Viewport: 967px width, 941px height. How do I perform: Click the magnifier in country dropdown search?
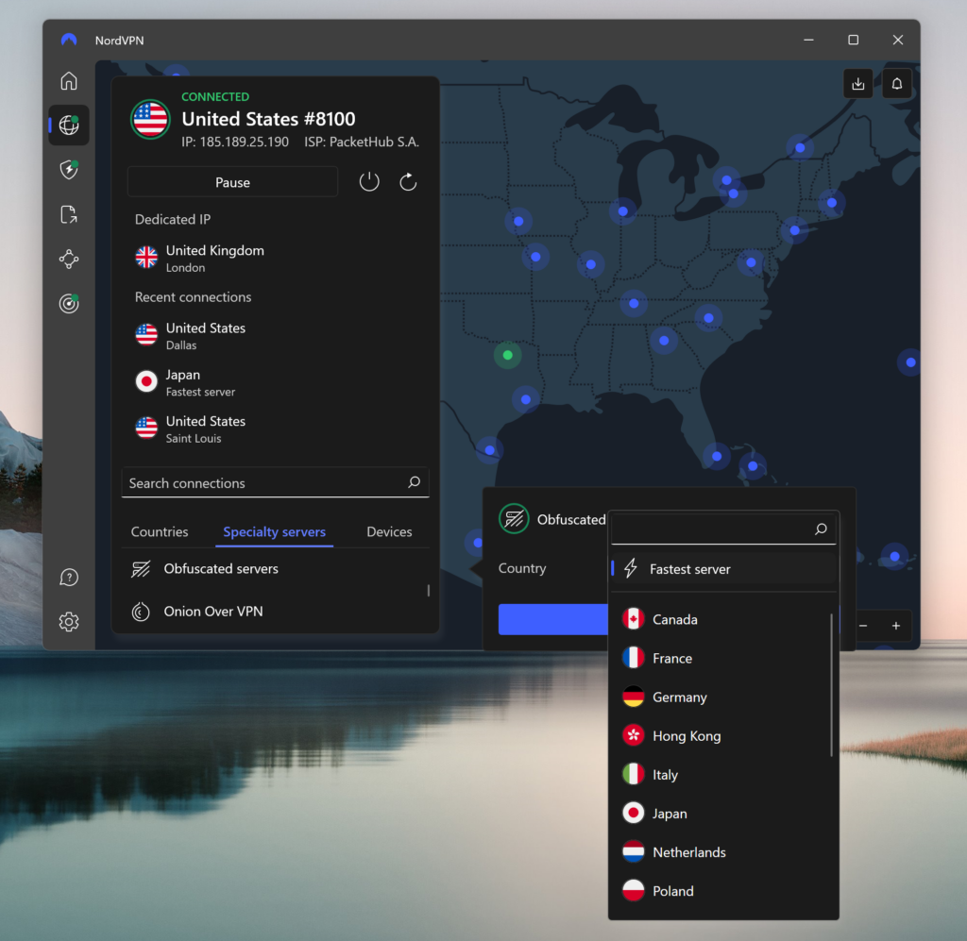[821, 529]
